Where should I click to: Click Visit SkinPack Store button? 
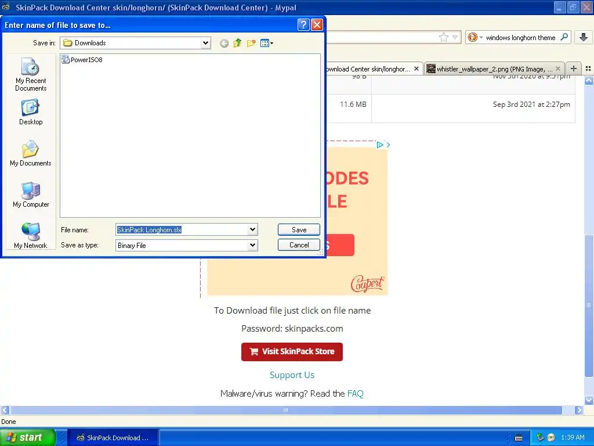[292, 351]
